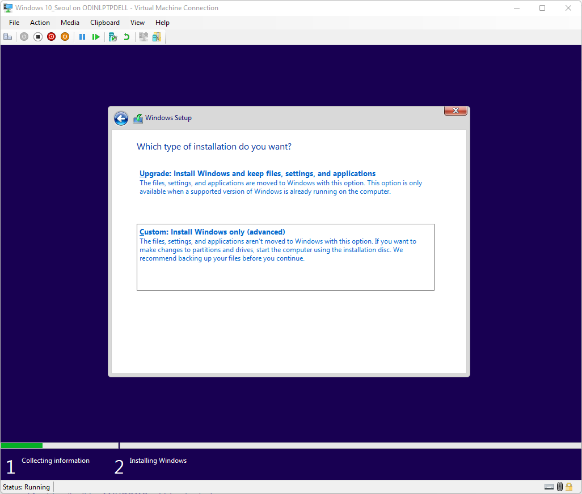Open the Clipboard menu
Viewport: 582px width, 494px height.
[105, 23]
